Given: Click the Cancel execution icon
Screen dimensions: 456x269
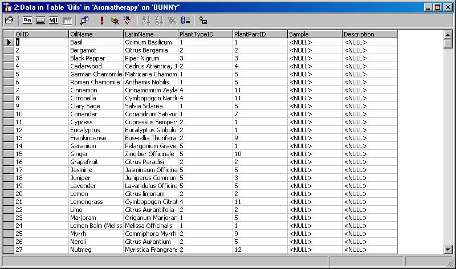Looking at the screenshot, I should point(115,20).
